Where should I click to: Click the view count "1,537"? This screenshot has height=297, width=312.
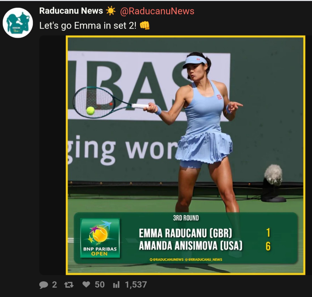click(x=136, y=285)
